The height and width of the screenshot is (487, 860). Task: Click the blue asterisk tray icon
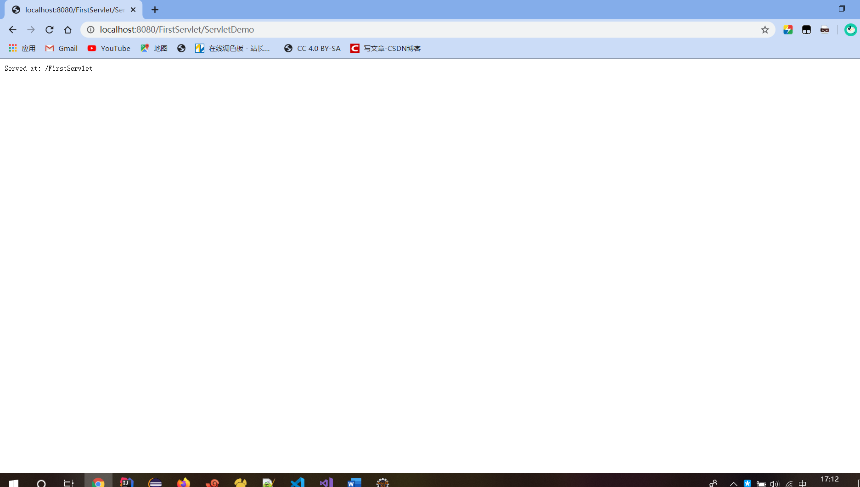(x=748, y=483)
